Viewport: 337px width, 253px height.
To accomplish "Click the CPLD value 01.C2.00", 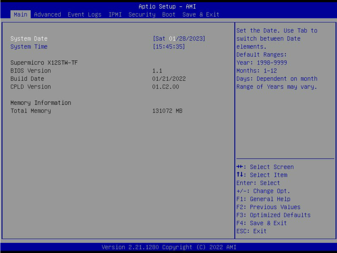I will tap(166, 87).
